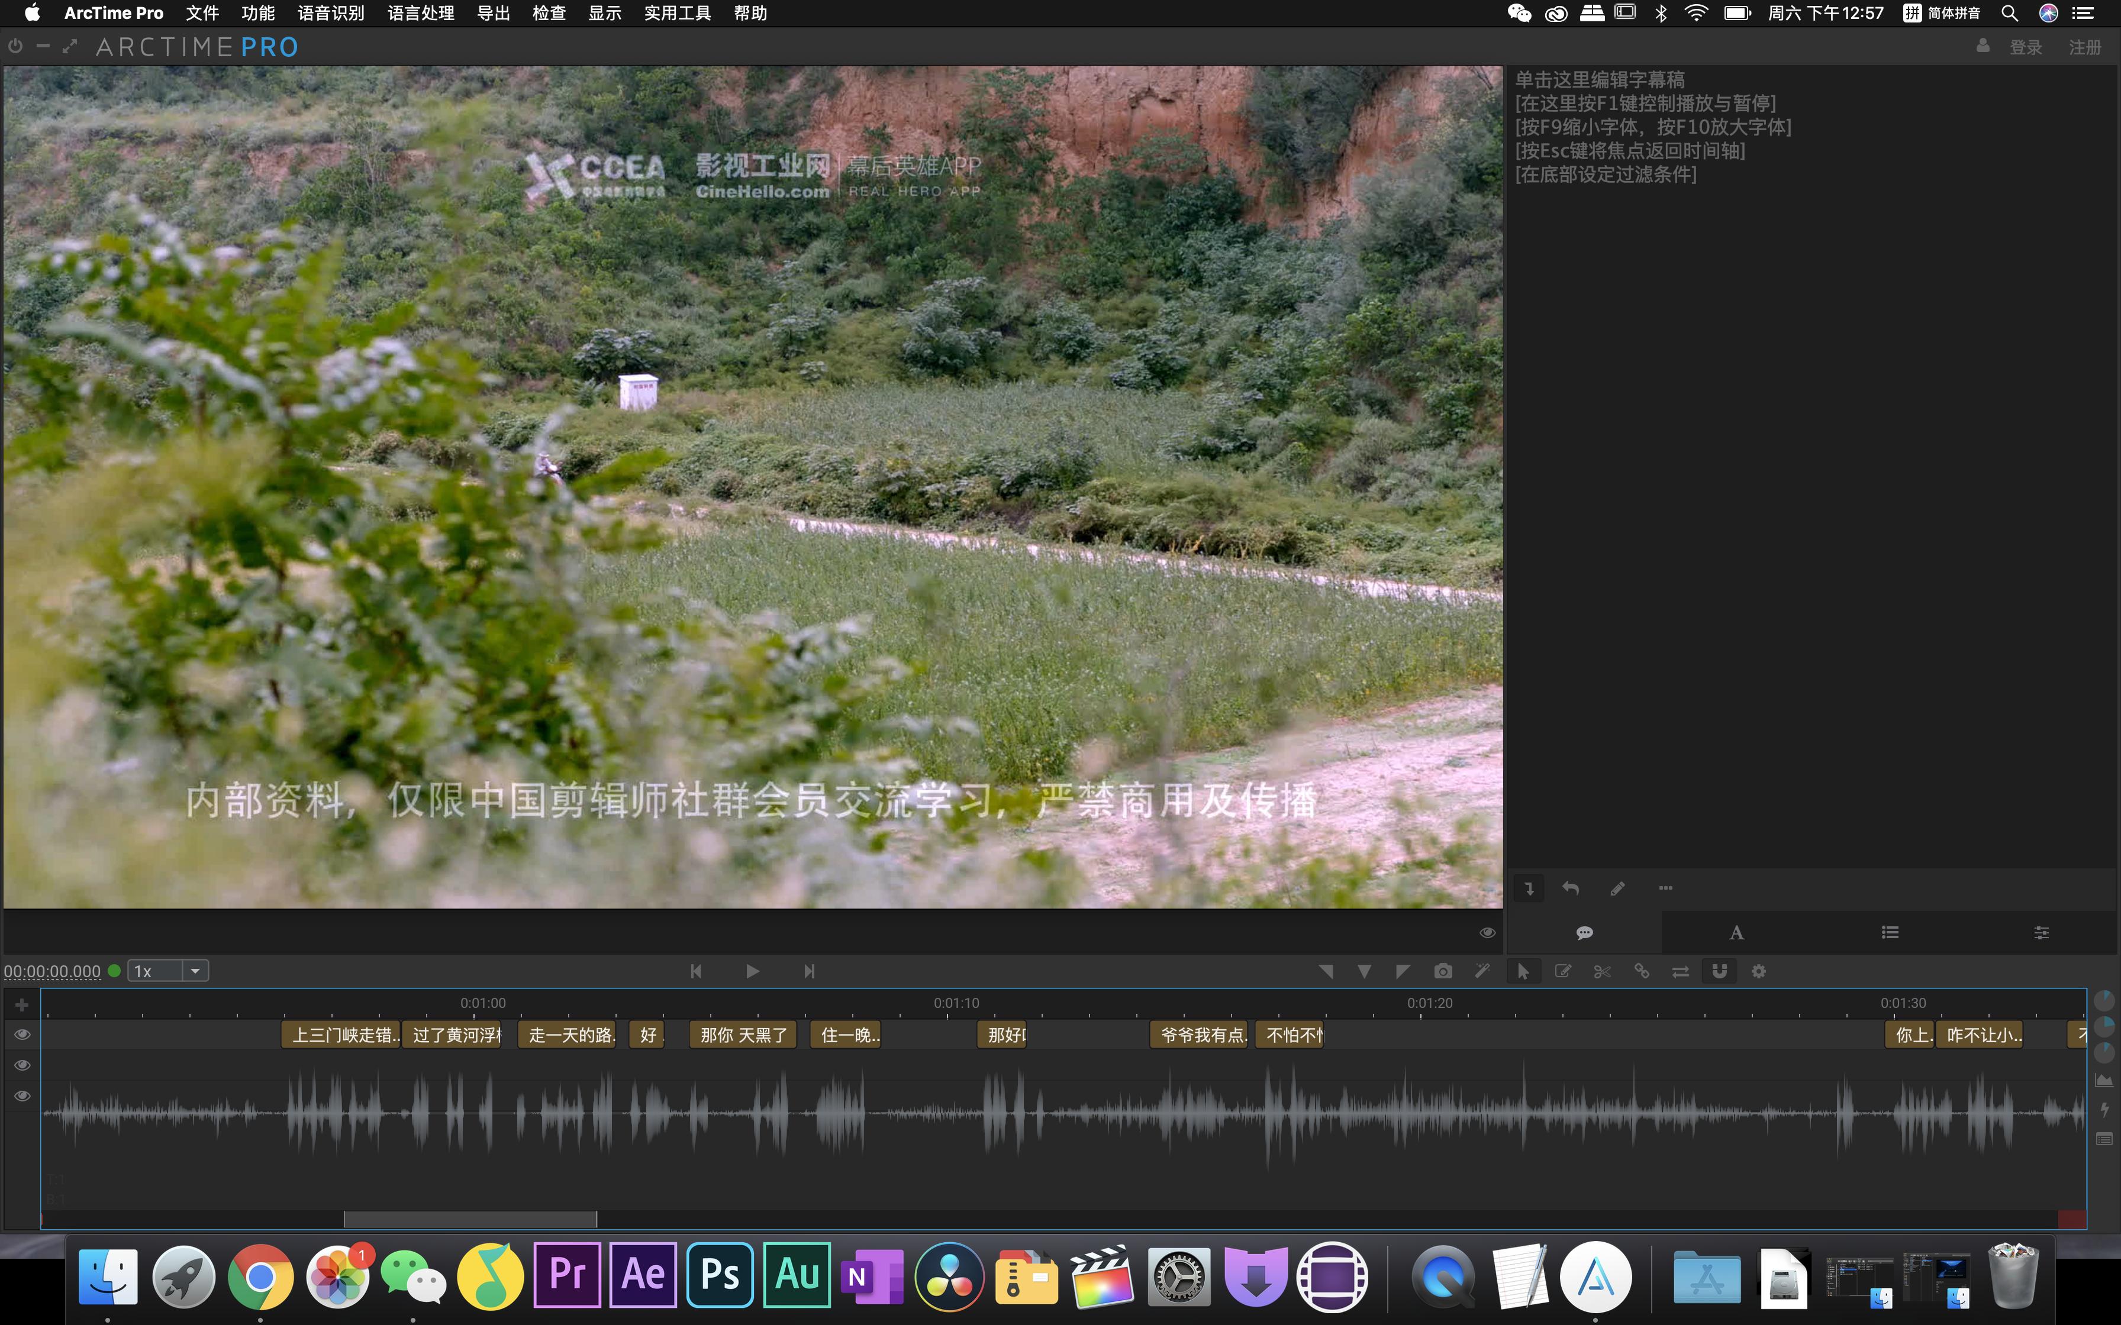Select the scissors cut tool
The image size is (2121, 1325).
tap(1602, 971)
